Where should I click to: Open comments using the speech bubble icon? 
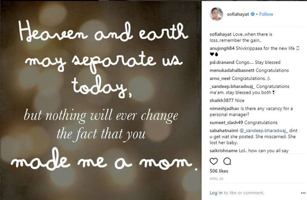click(x=227, y=161)
